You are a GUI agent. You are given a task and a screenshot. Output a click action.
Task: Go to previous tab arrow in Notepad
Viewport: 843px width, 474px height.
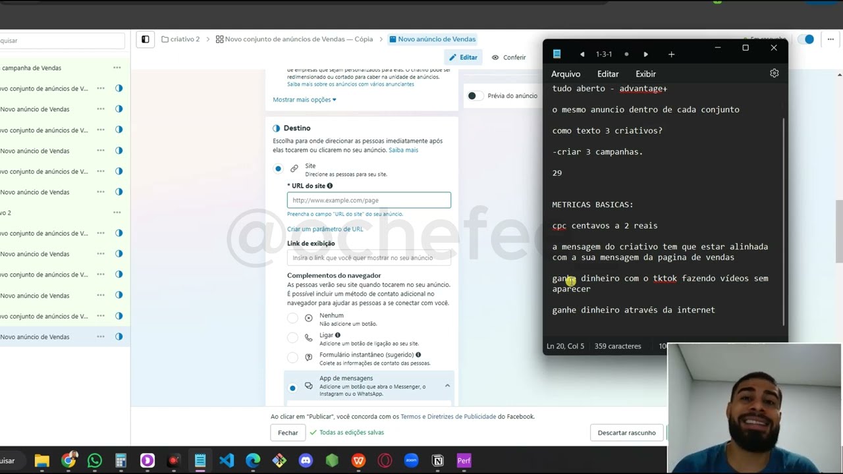(x=582, y=54)
